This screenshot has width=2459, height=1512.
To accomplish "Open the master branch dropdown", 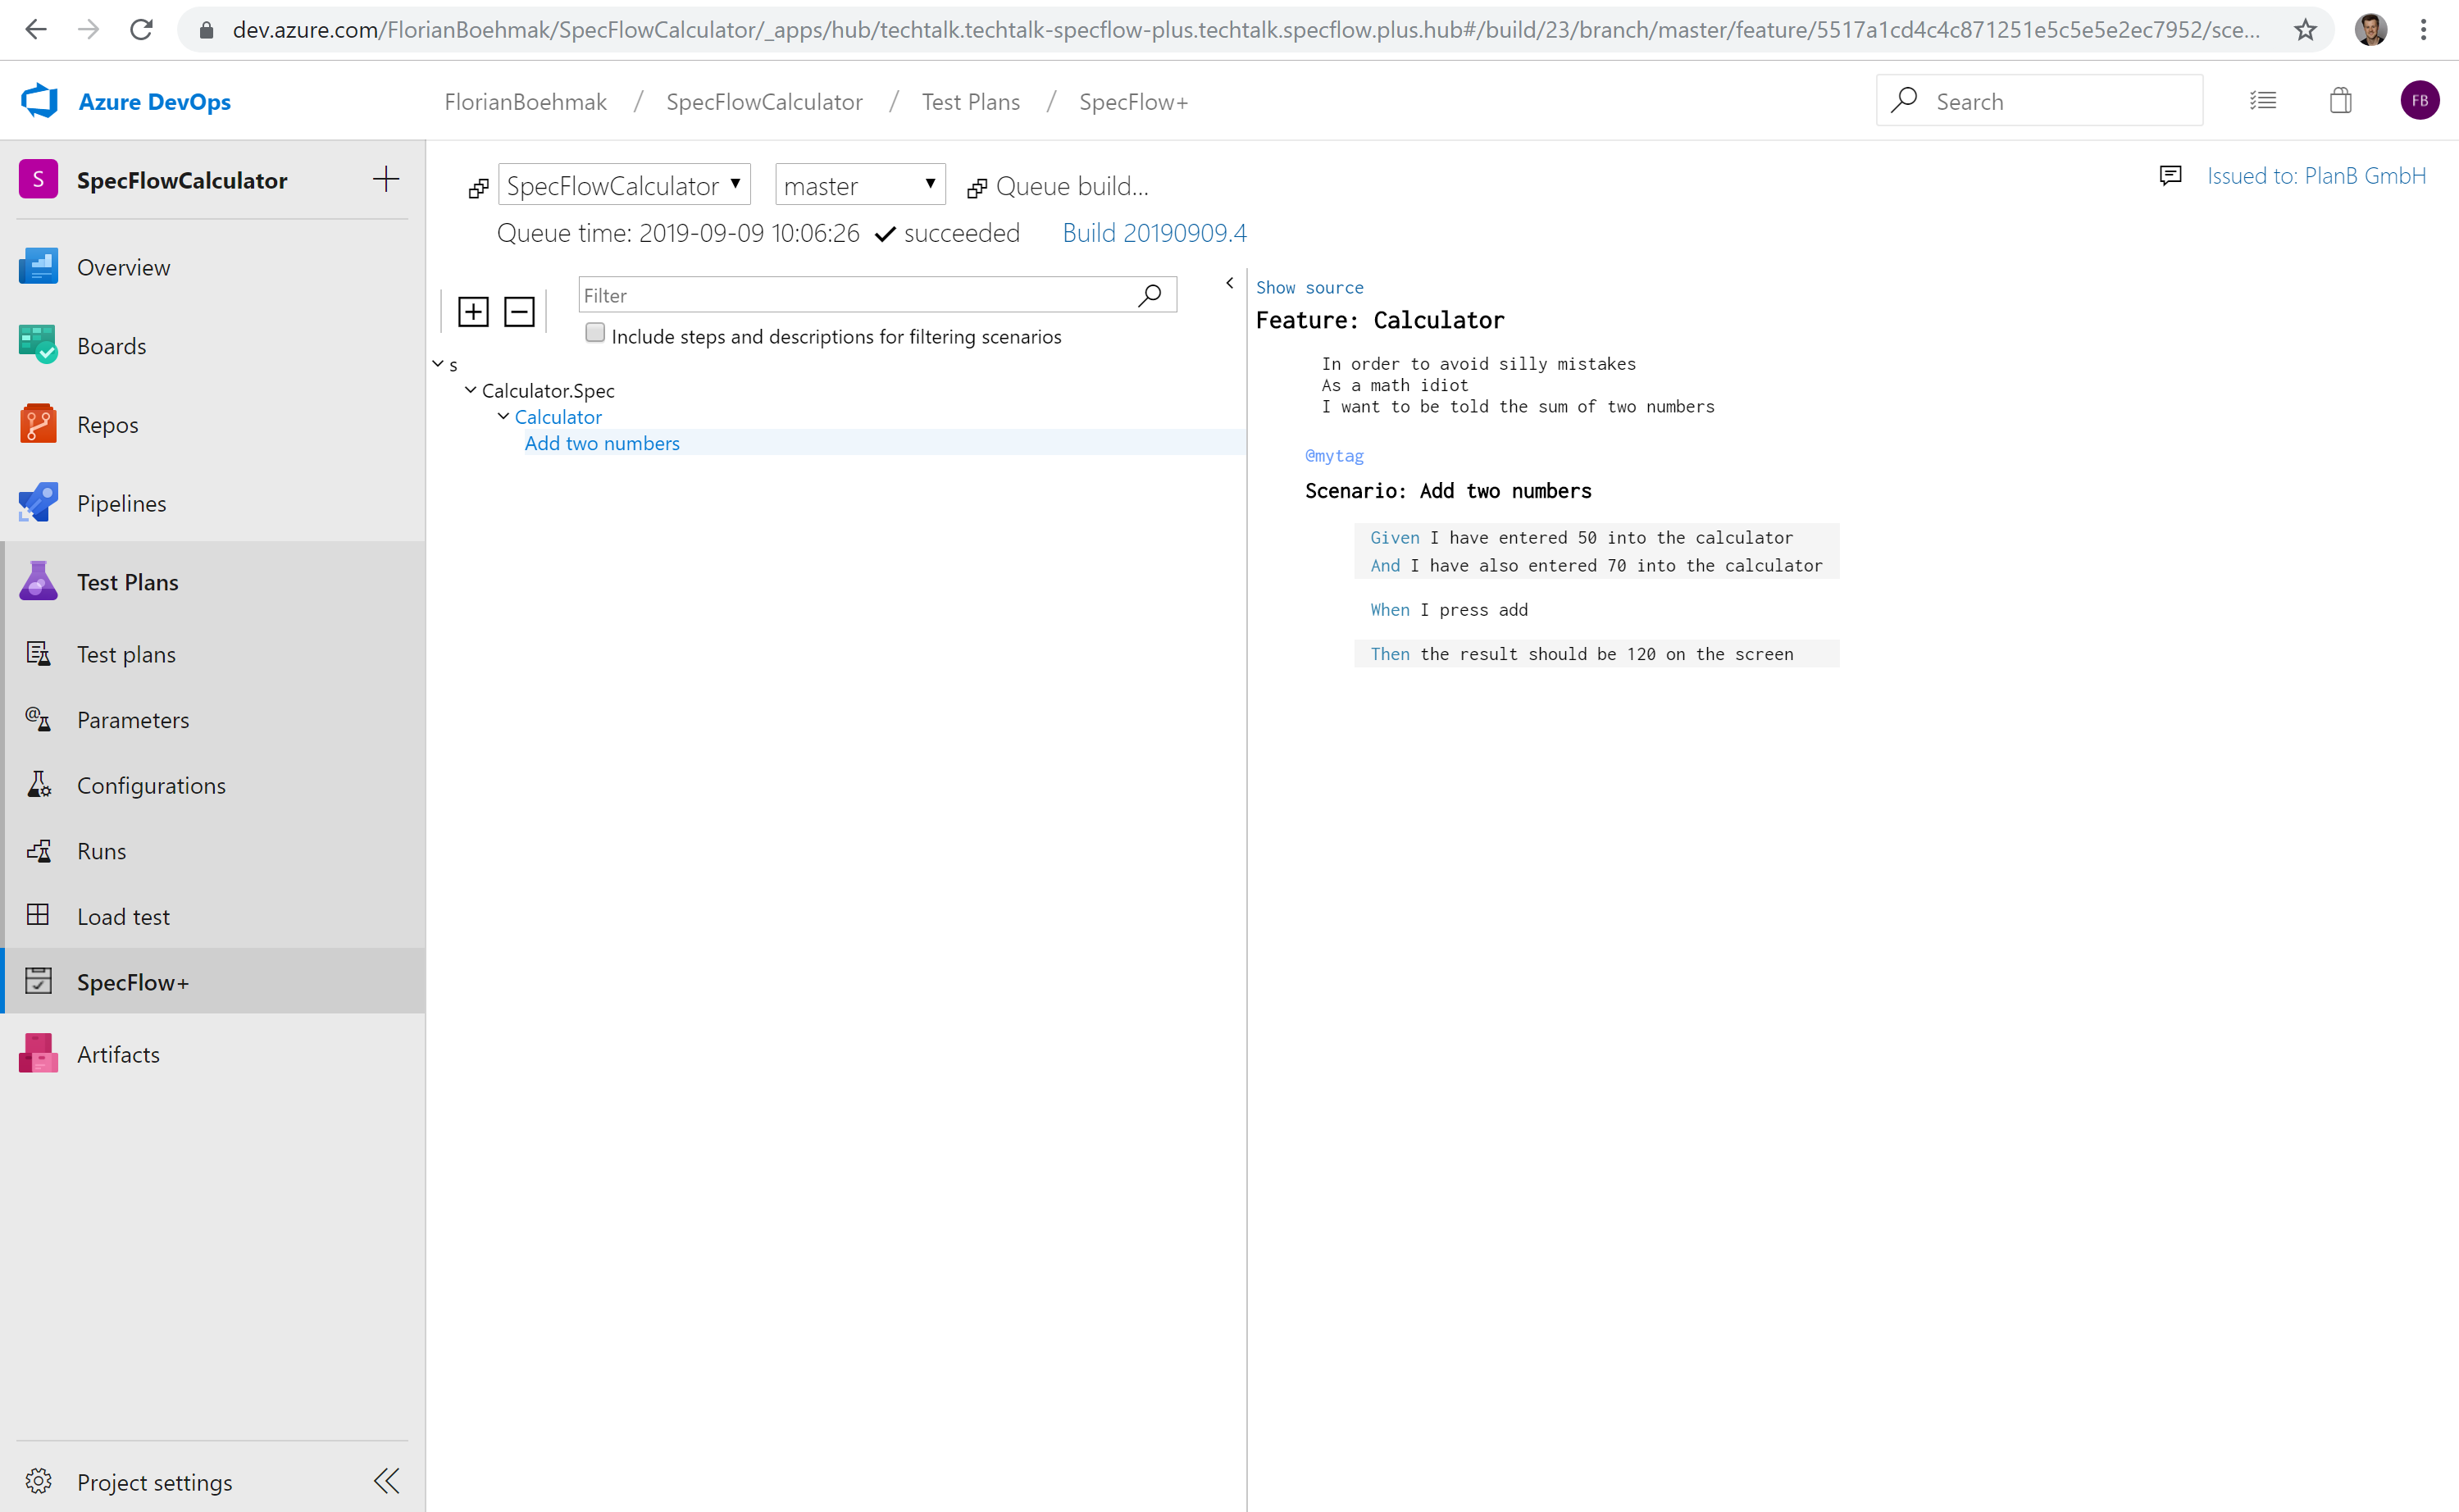I will 860,185.
